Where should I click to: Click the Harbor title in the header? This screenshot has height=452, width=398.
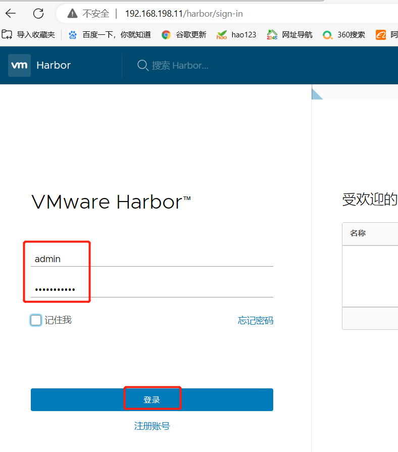[54, 65]
